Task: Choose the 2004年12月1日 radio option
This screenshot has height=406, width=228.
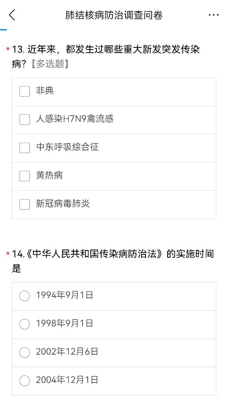Action: (25, 381)
